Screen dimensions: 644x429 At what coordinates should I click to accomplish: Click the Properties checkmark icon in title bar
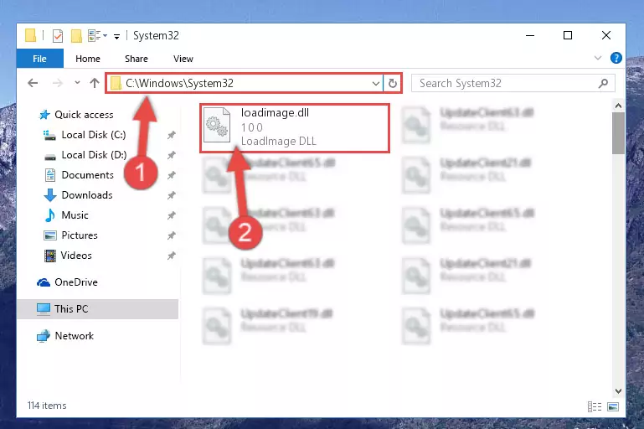(58, 36)
